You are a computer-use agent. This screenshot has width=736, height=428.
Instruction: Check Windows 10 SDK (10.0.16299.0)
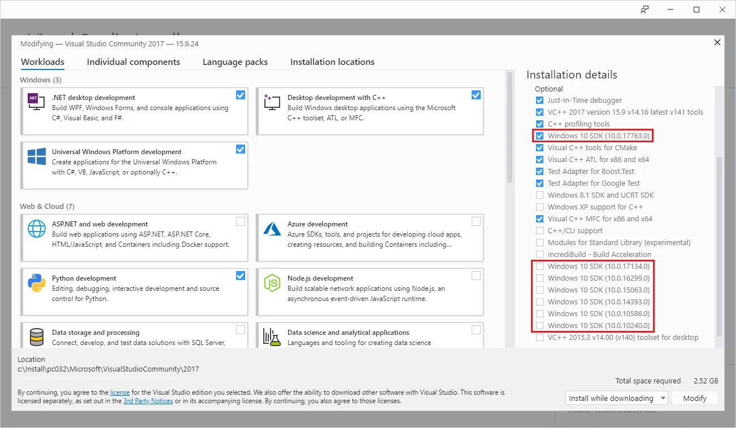pos(539,278)
